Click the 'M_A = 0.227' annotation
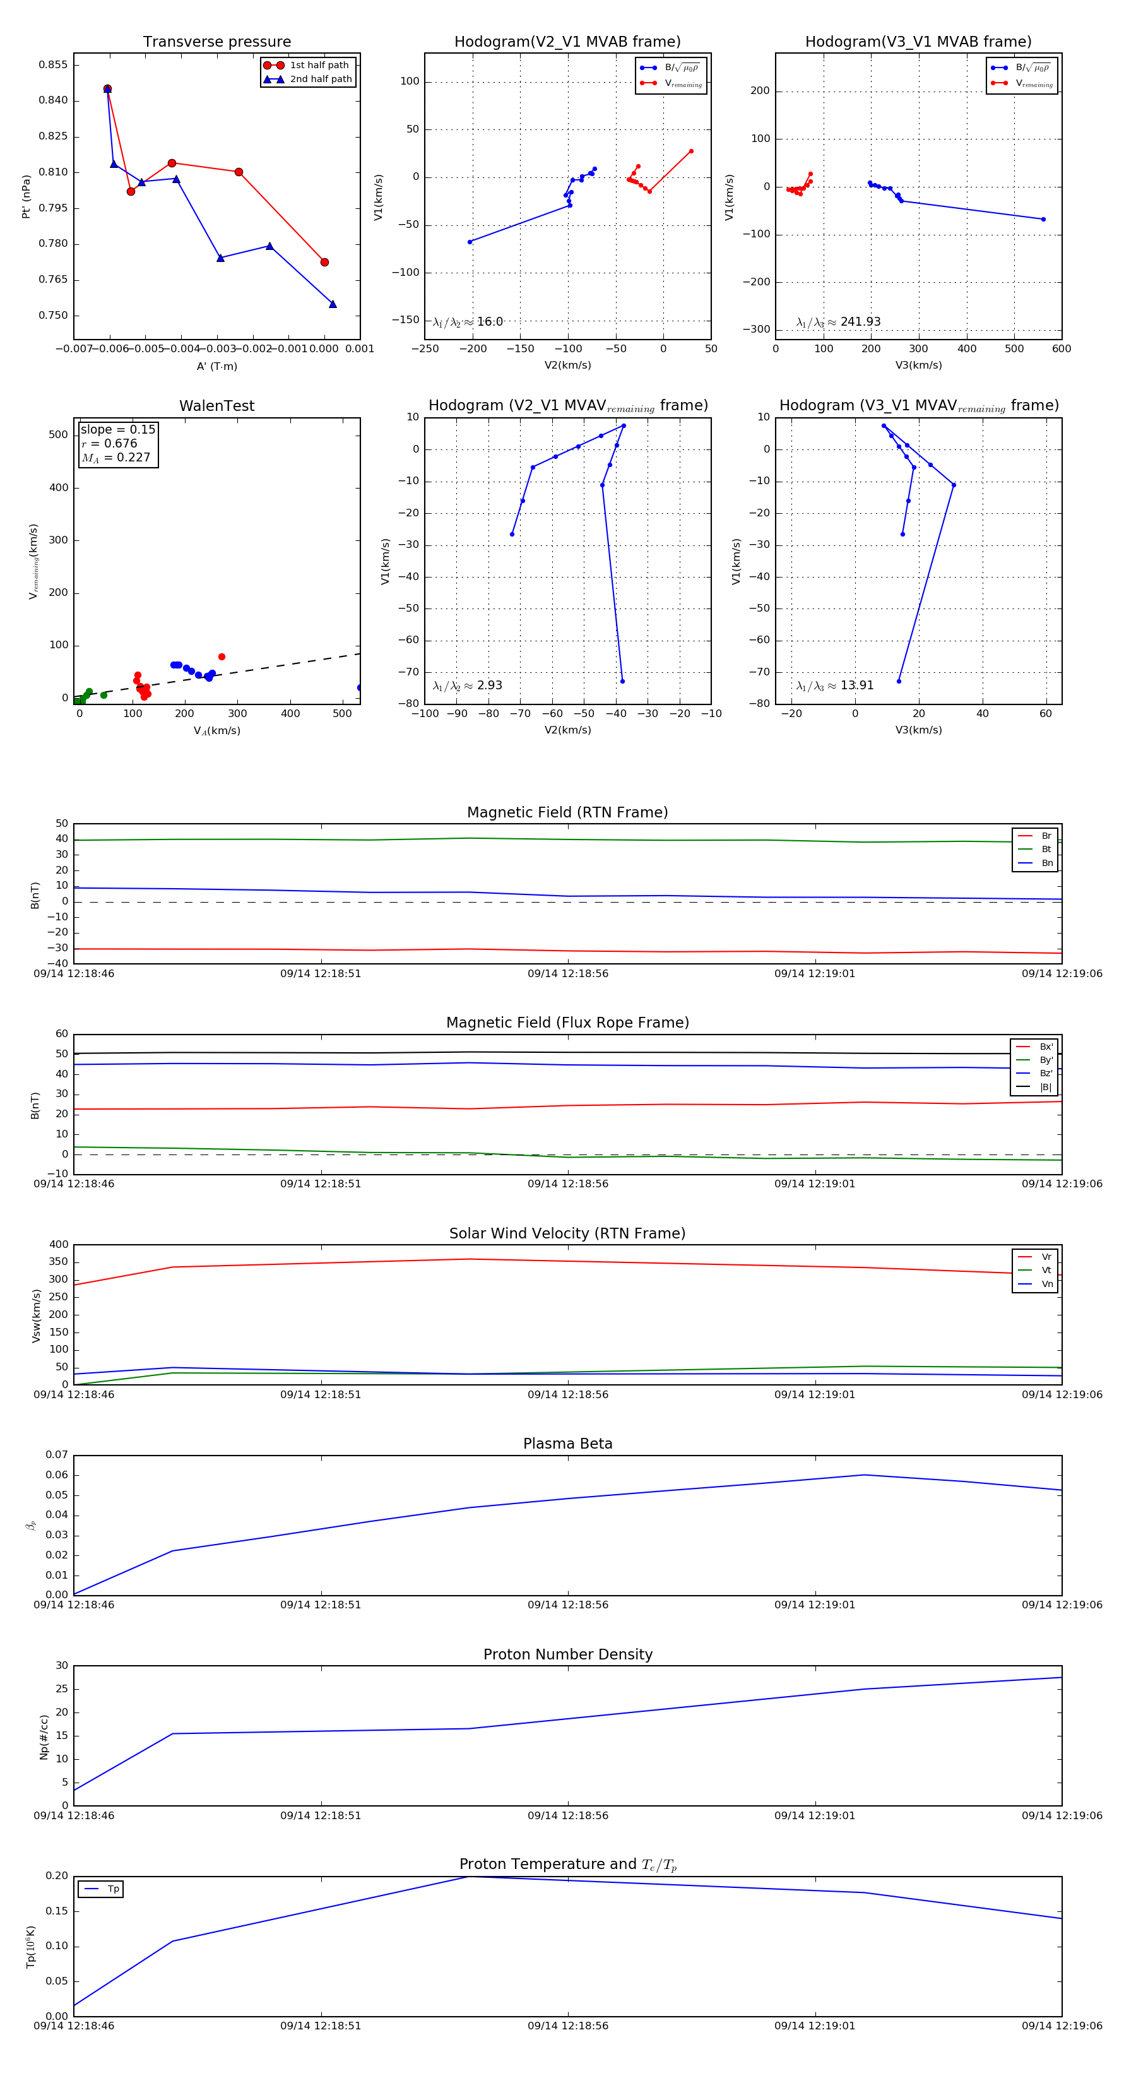The image size is (1136, 2083). (x=115, y=458)
